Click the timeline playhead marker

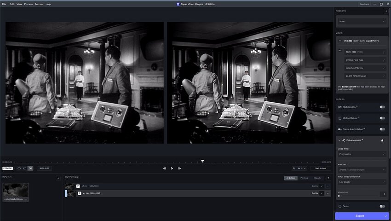[x=202, y=161]
